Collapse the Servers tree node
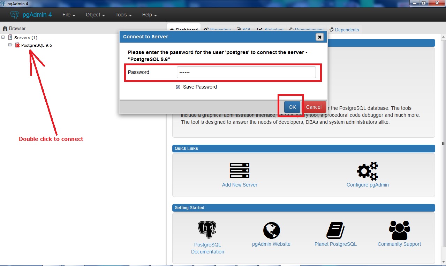Image resolution: width=446 pixels, height=266 pixels. pyautogui.click(x=3, y=37)
